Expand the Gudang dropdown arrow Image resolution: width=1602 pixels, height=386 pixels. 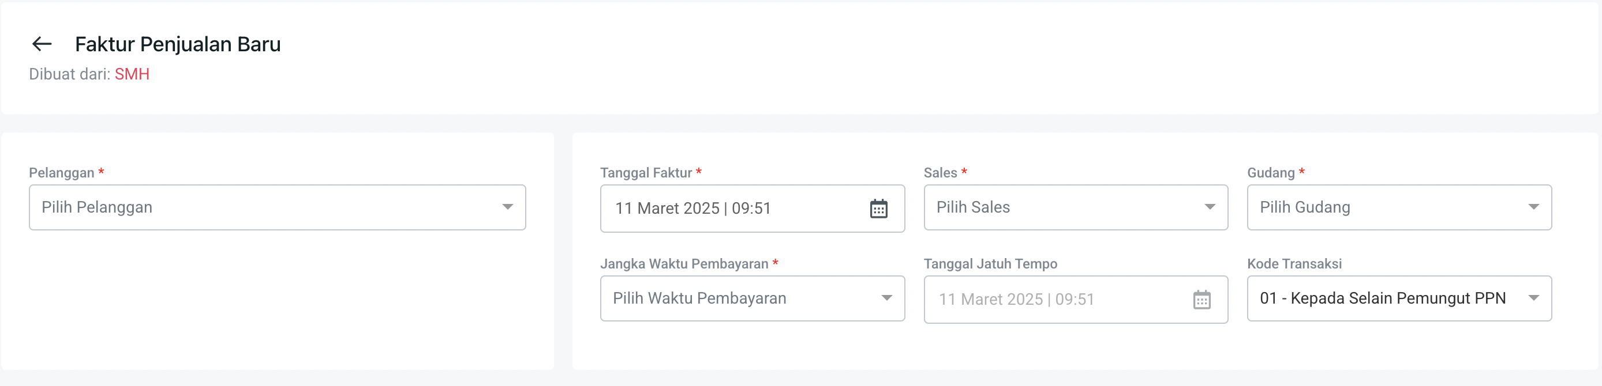click(x=1533, y=207)
